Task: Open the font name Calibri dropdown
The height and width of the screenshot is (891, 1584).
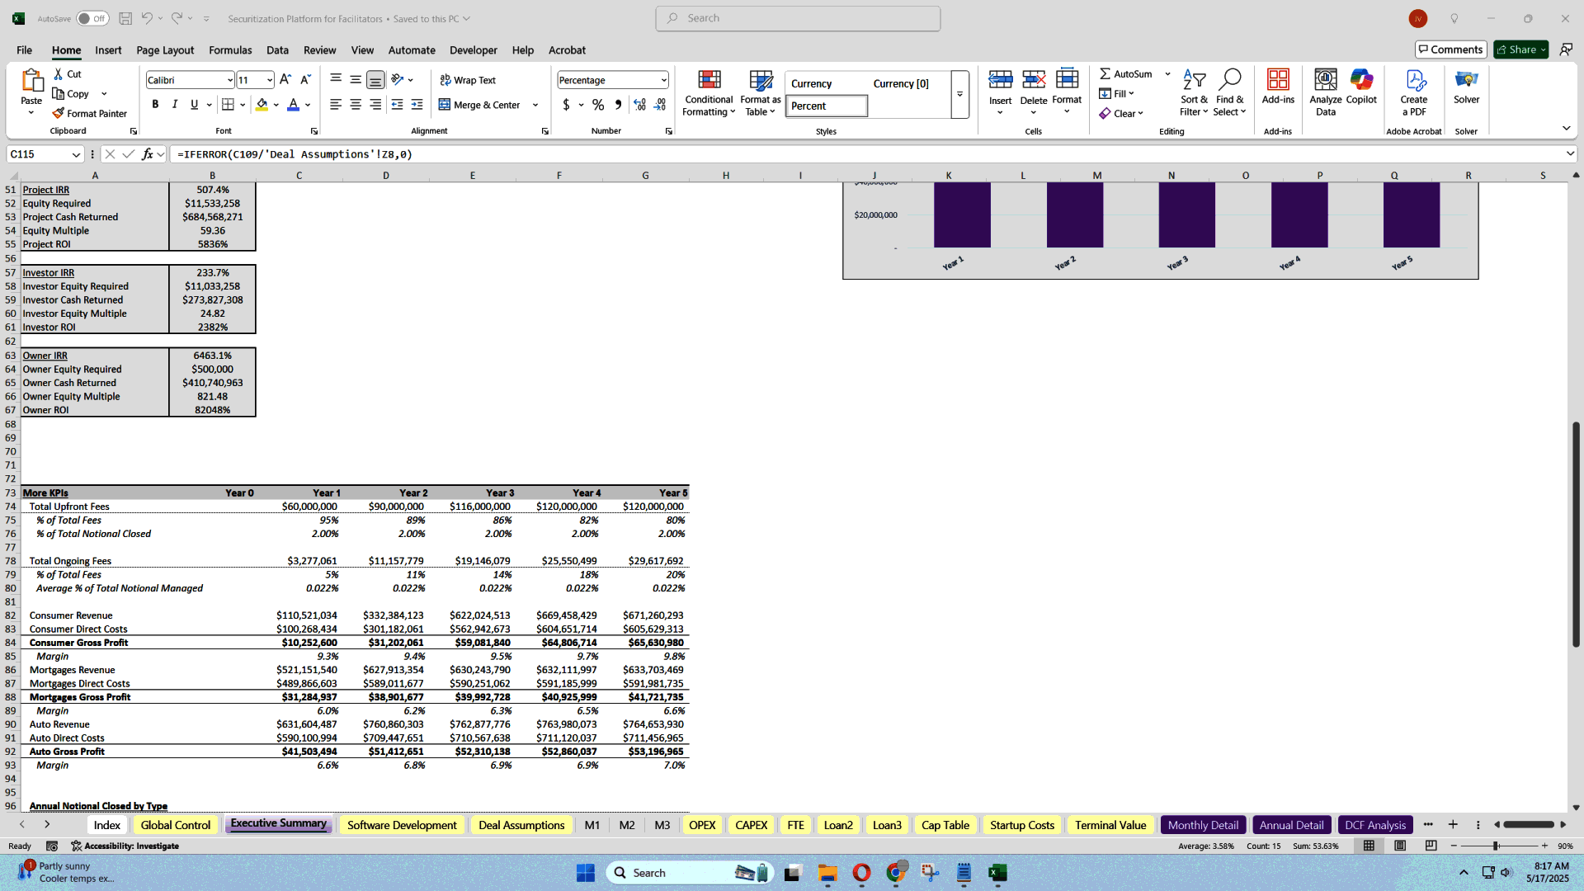Action: tap(229, 80)
